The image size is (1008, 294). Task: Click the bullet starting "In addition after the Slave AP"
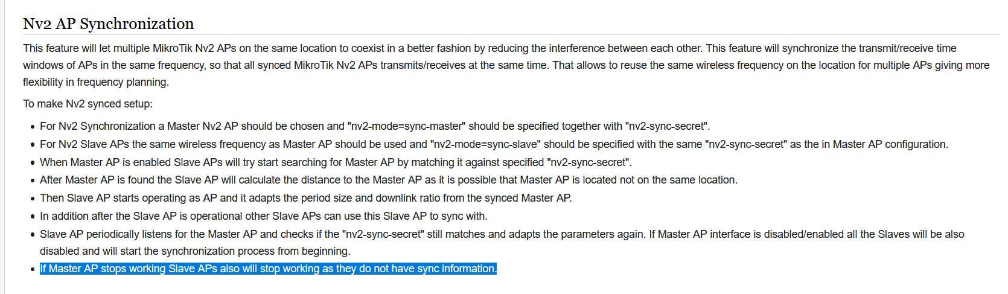tap(263, 216)
